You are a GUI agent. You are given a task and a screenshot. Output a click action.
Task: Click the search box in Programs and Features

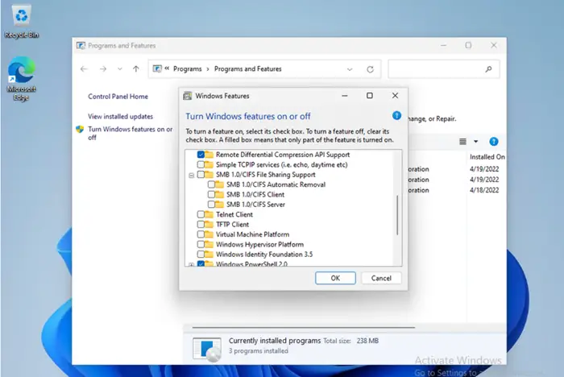pyautogui.click(x=443, y=69)
